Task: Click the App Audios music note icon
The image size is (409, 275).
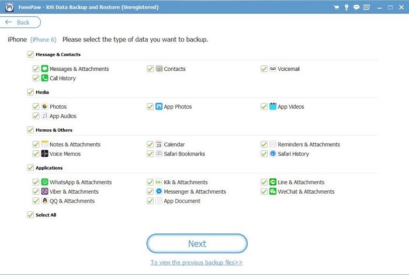Action: click(44, 116)
